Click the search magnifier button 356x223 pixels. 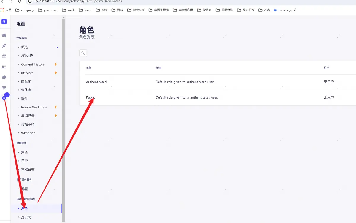[x=83, y=53]
